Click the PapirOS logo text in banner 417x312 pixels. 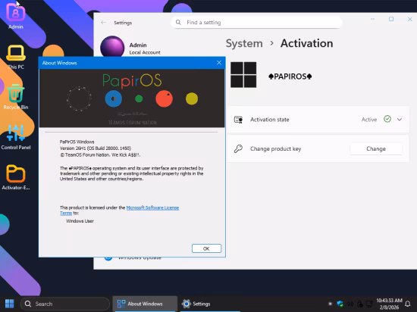(132, 81)
